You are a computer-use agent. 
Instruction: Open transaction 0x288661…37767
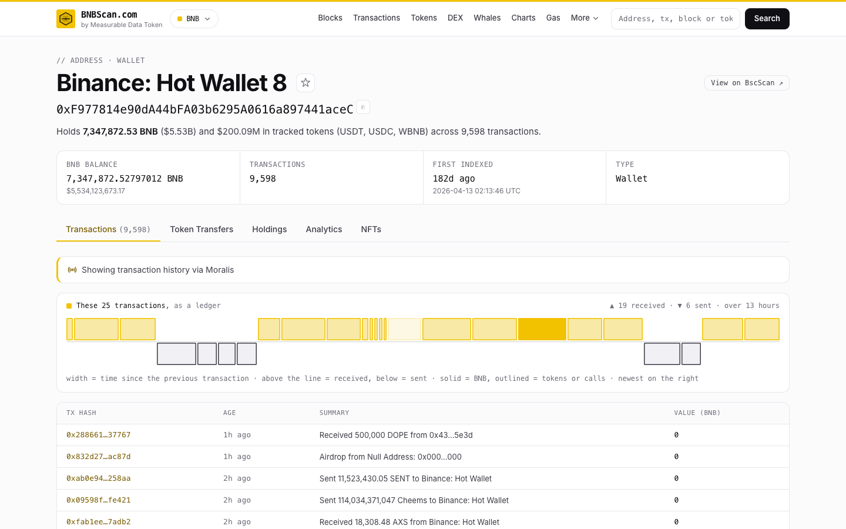click(99, 435)
